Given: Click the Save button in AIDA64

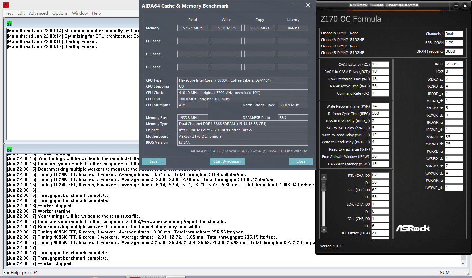Looking at the screenshot, I should (154, 161).
